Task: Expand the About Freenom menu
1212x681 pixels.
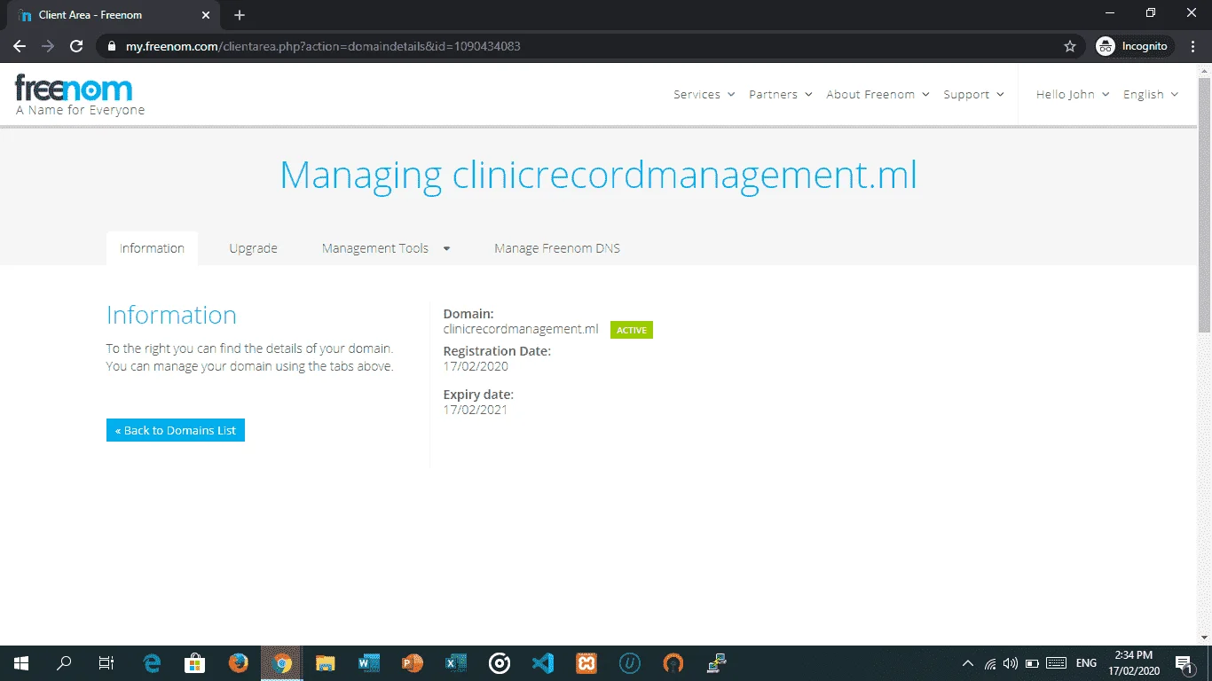Action: tap(878, 94)
